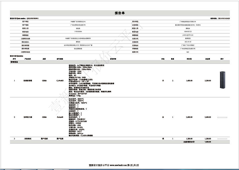Click the 3,200.00 total in row 1

(x=208, y=81)
